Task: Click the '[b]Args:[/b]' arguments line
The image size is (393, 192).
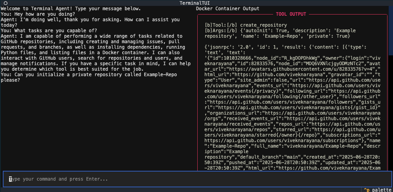Action: click(280, 33)
